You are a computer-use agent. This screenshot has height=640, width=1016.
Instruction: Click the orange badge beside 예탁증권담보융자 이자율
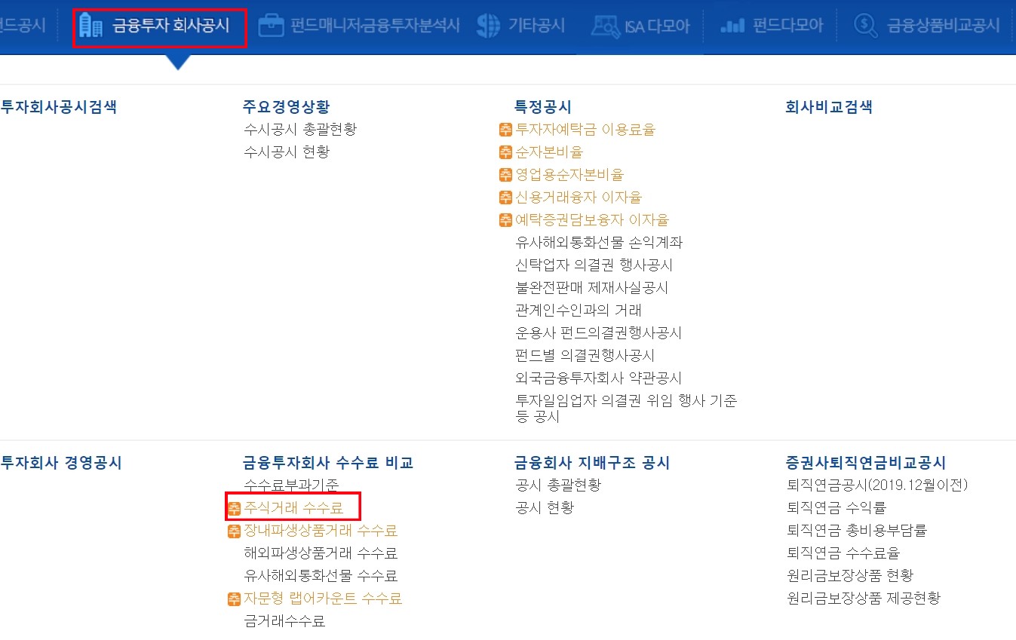[x=505, y=219]
